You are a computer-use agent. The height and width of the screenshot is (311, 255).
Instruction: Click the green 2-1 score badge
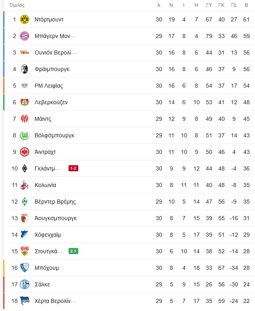(73, 251)
